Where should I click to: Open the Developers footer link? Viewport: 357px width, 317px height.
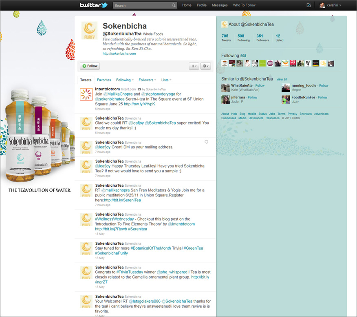(256, 118)
